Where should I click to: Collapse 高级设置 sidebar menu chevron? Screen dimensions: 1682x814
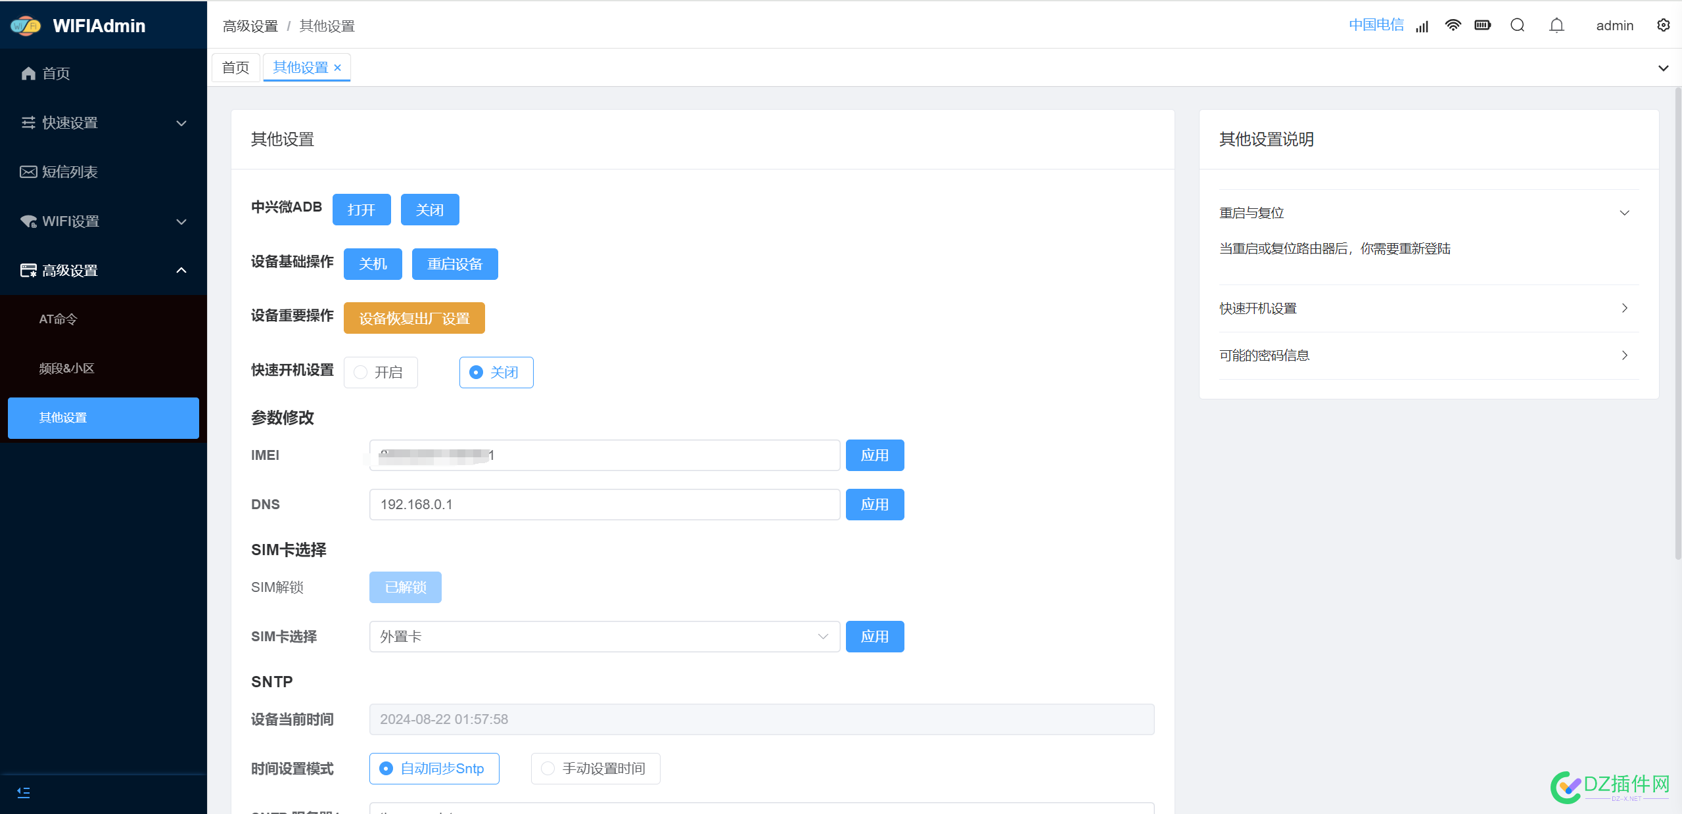[x=181, y=271]
